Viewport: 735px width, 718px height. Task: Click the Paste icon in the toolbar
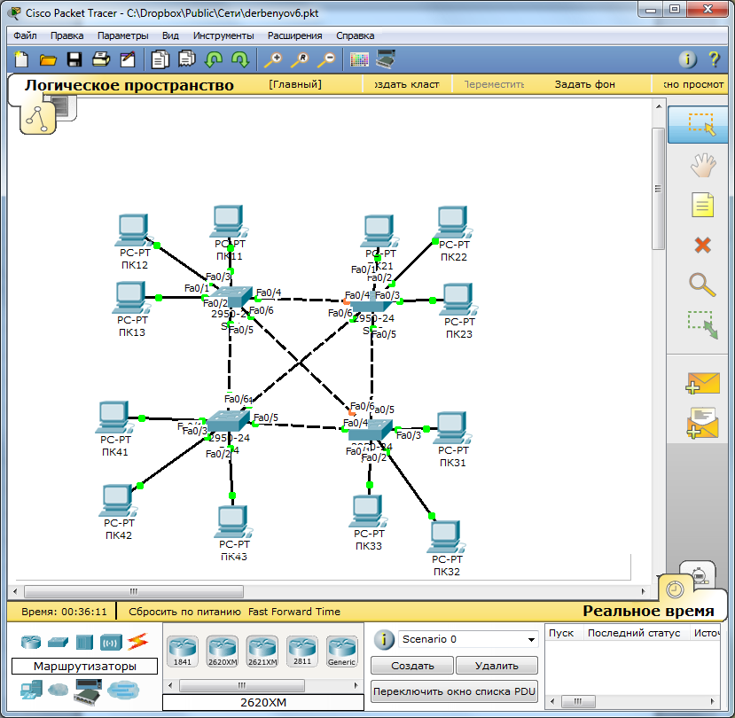click(x=186, y=59)
